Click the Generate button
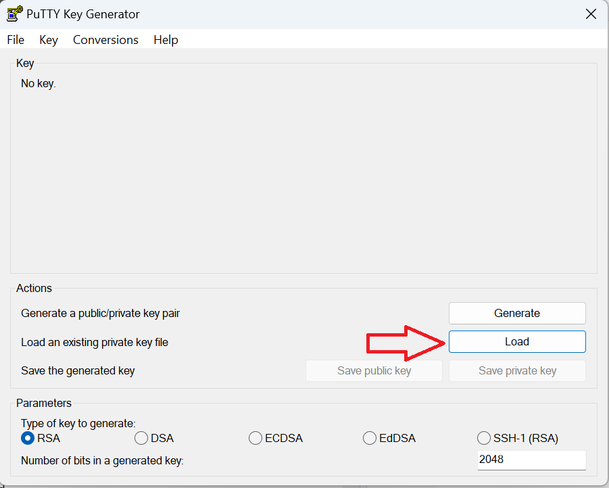 pos(517,313)
